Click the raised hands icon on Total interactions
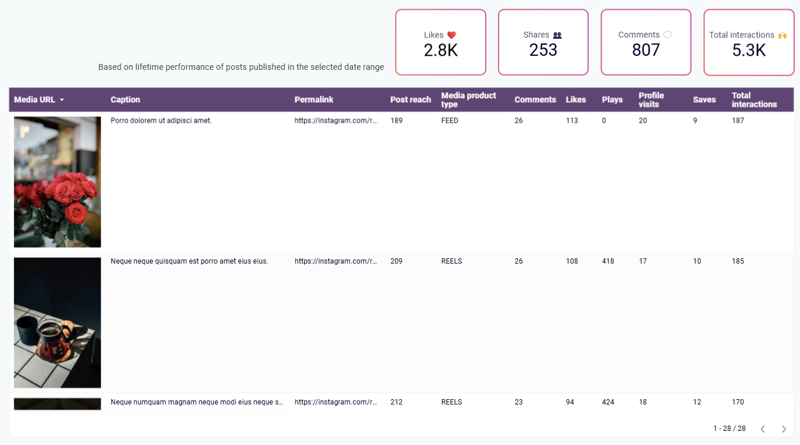Screen dimensions: 800x445 782,35
